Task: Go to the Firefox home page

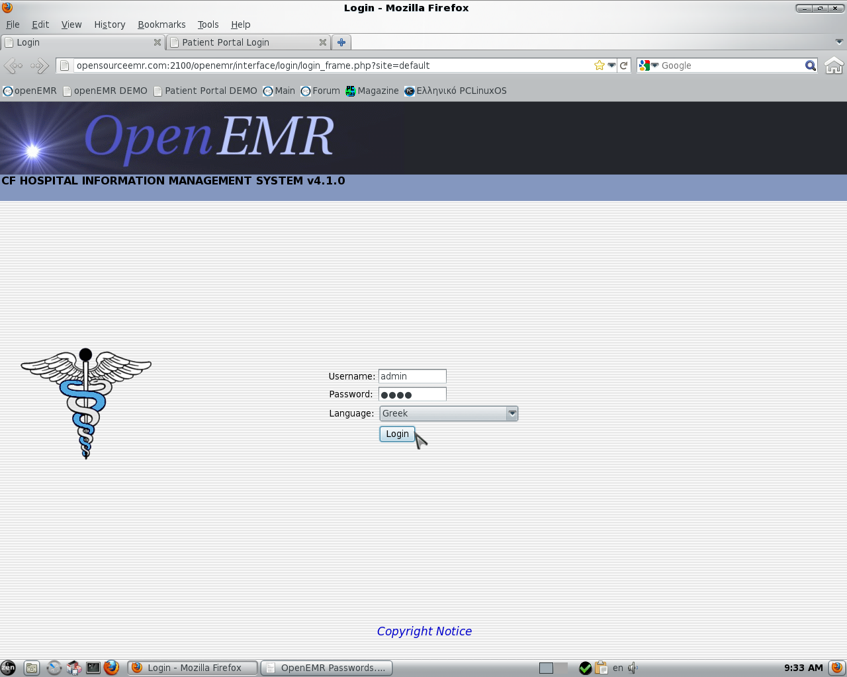Action: click(834, 65)
